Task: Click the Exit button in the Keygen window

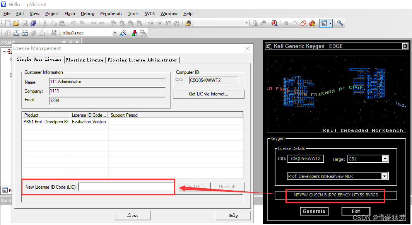Action: (356, 211)
